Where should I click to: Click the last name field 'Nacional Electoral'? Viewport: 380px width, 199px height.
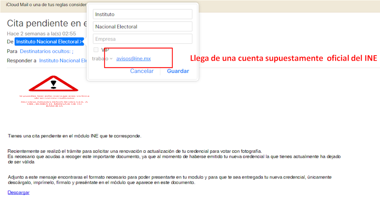(x=142, y=27)
